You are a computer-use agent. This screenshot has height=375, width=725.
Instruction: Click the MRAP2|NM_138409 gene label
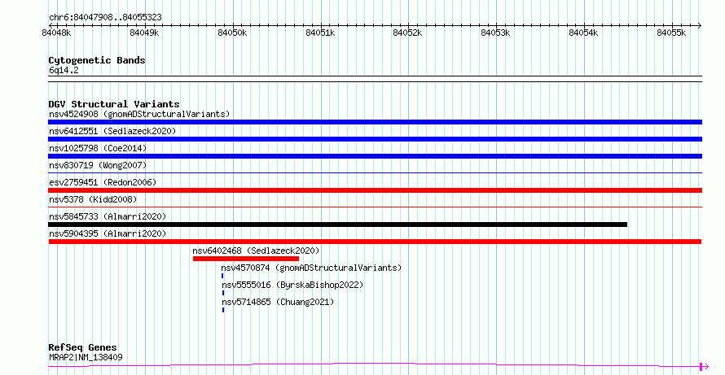point(86,357)
